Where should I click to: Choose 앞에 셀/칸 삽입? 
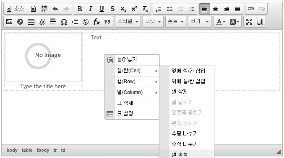click(x=187, y=71)
